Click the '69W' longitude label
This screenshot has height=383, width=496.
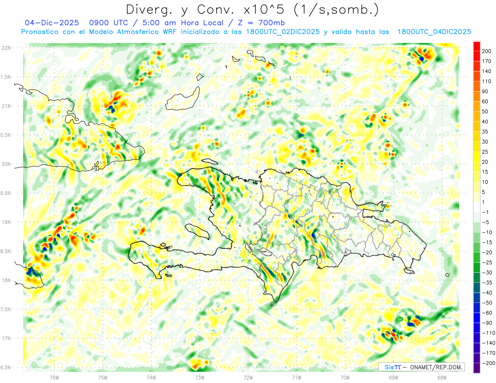393,377
